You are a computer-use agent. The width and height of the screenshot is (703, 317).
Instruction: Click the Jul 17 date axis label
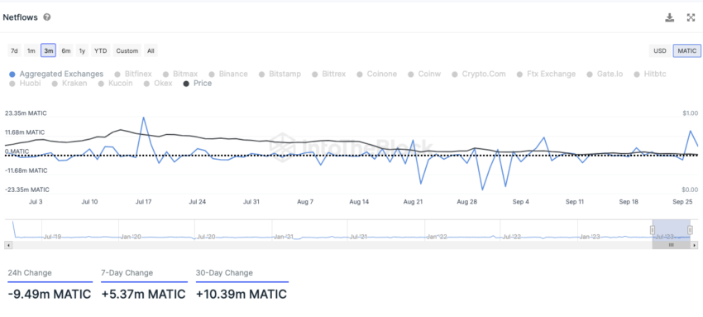coord(143,202)
